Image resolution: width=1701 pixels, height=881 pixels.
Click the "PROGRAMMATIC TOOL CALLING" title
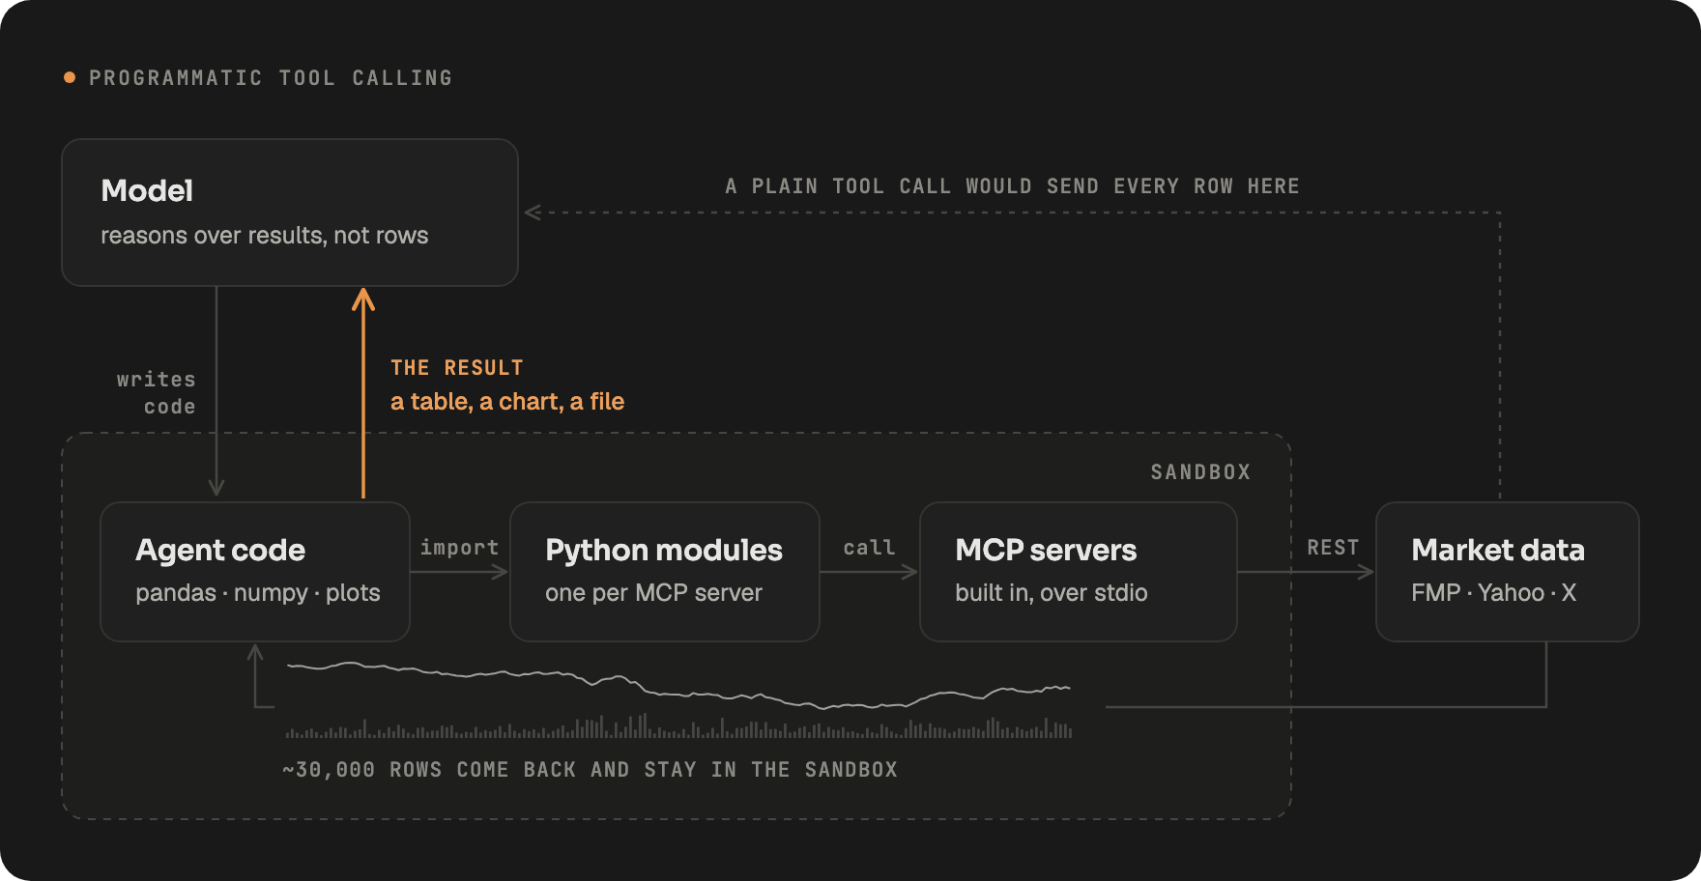point(271,78)
